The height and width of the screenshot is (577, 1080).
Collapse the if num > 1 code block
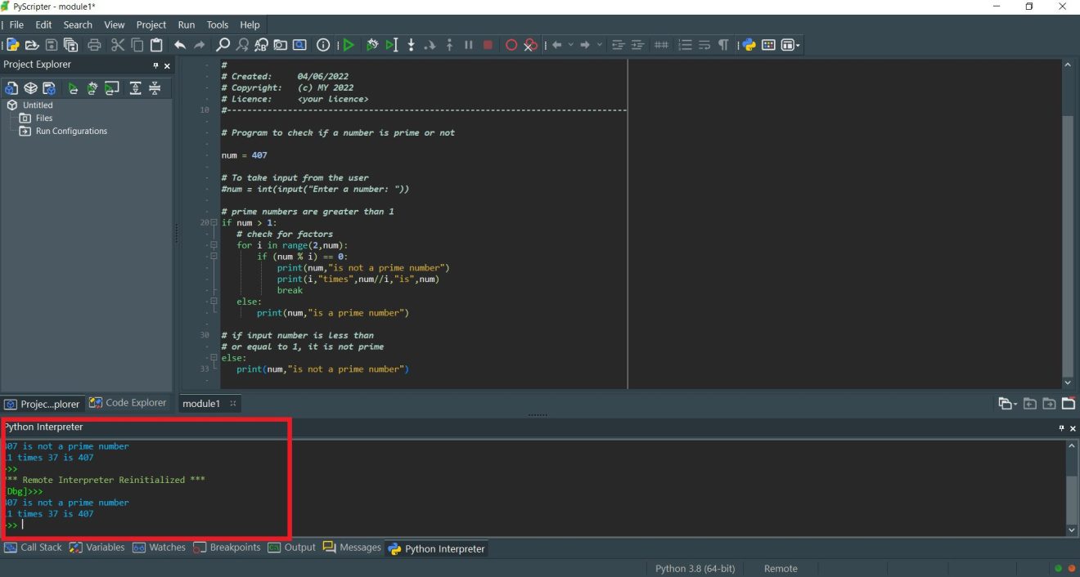(x=212, y=222)
